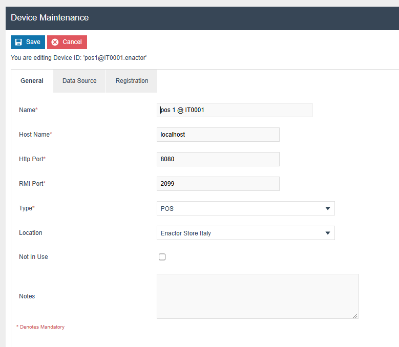Image resolution: width=399 pixels, height=347 pixels.
Task: Click the RMI Port field showing 2099
Action: [218, 184]
